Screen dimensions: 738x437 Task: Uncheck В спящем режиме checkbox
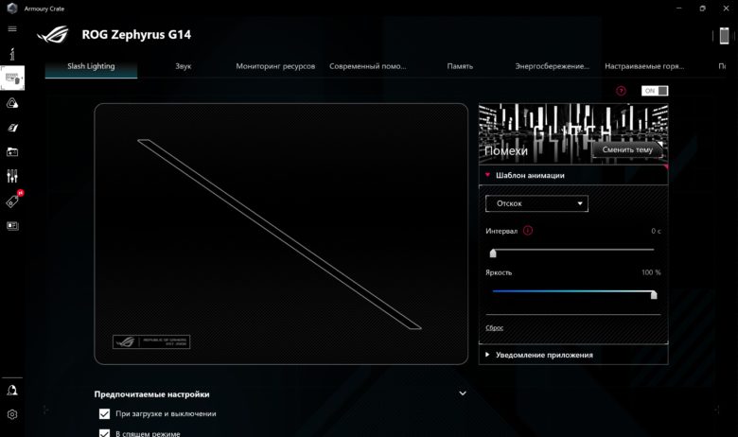click(x=104, y=433)
